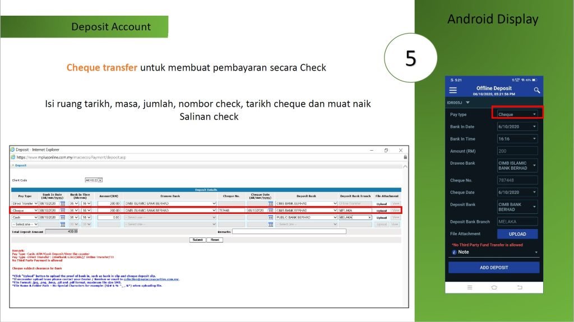This screenshot has height=322, width=574.
Task: Tap Android recent apps navigation button
Action: (x=470, y=288)
